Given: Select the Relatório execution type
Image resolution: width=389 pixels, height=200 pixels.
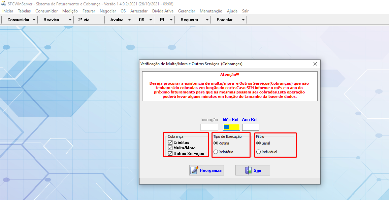Looking at the screenshot, I should click(x=216, y=152).
